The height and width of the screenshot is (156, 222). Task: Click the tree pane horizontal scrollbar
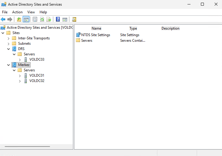coord(27,147)
